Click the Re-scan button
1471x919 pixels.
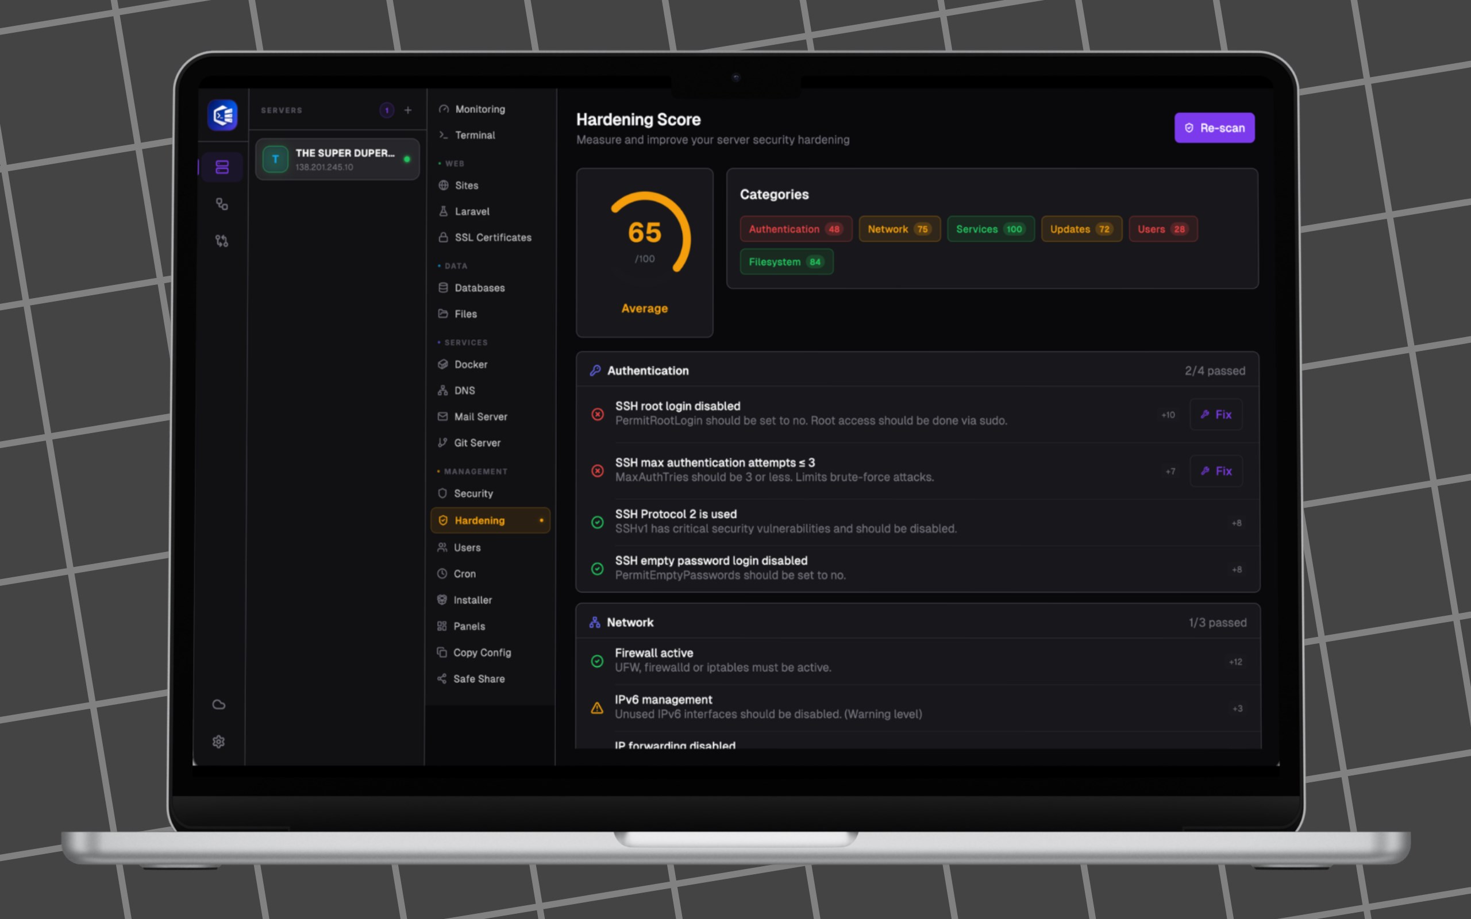pyautogui.click(x=1214, y=128)
